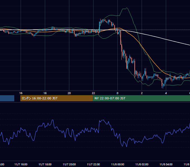
Task: Click the blue session bar left of ロンドン
Action: tap(7, 98)
